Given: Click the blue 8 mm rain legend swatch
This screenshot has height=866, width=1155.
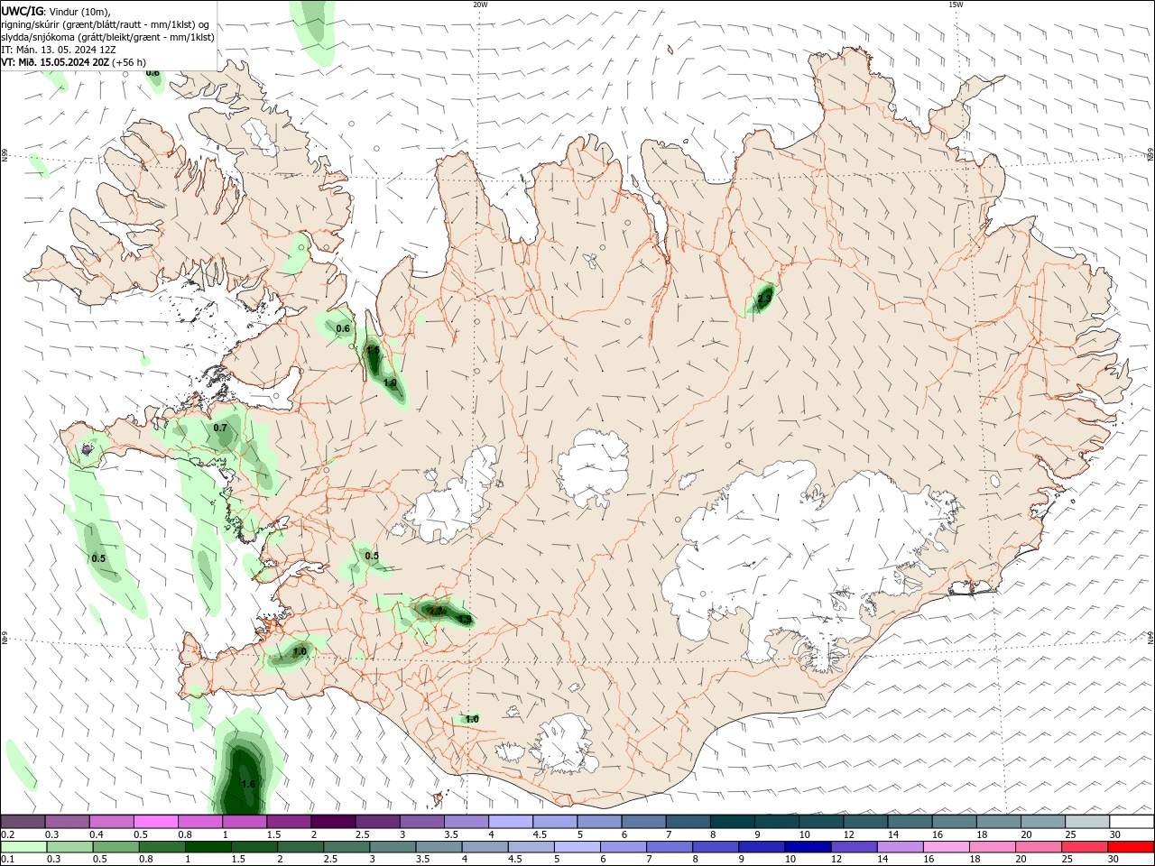Looking at the screenshot, I should coord(715,847).
